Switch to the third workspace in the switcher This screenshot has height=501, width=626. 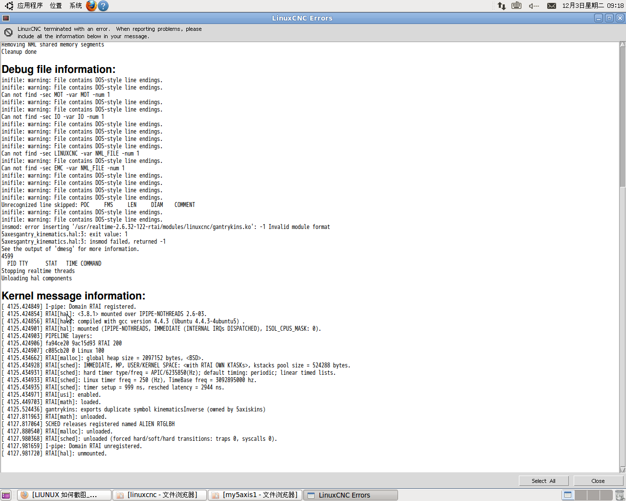[593, 495]
